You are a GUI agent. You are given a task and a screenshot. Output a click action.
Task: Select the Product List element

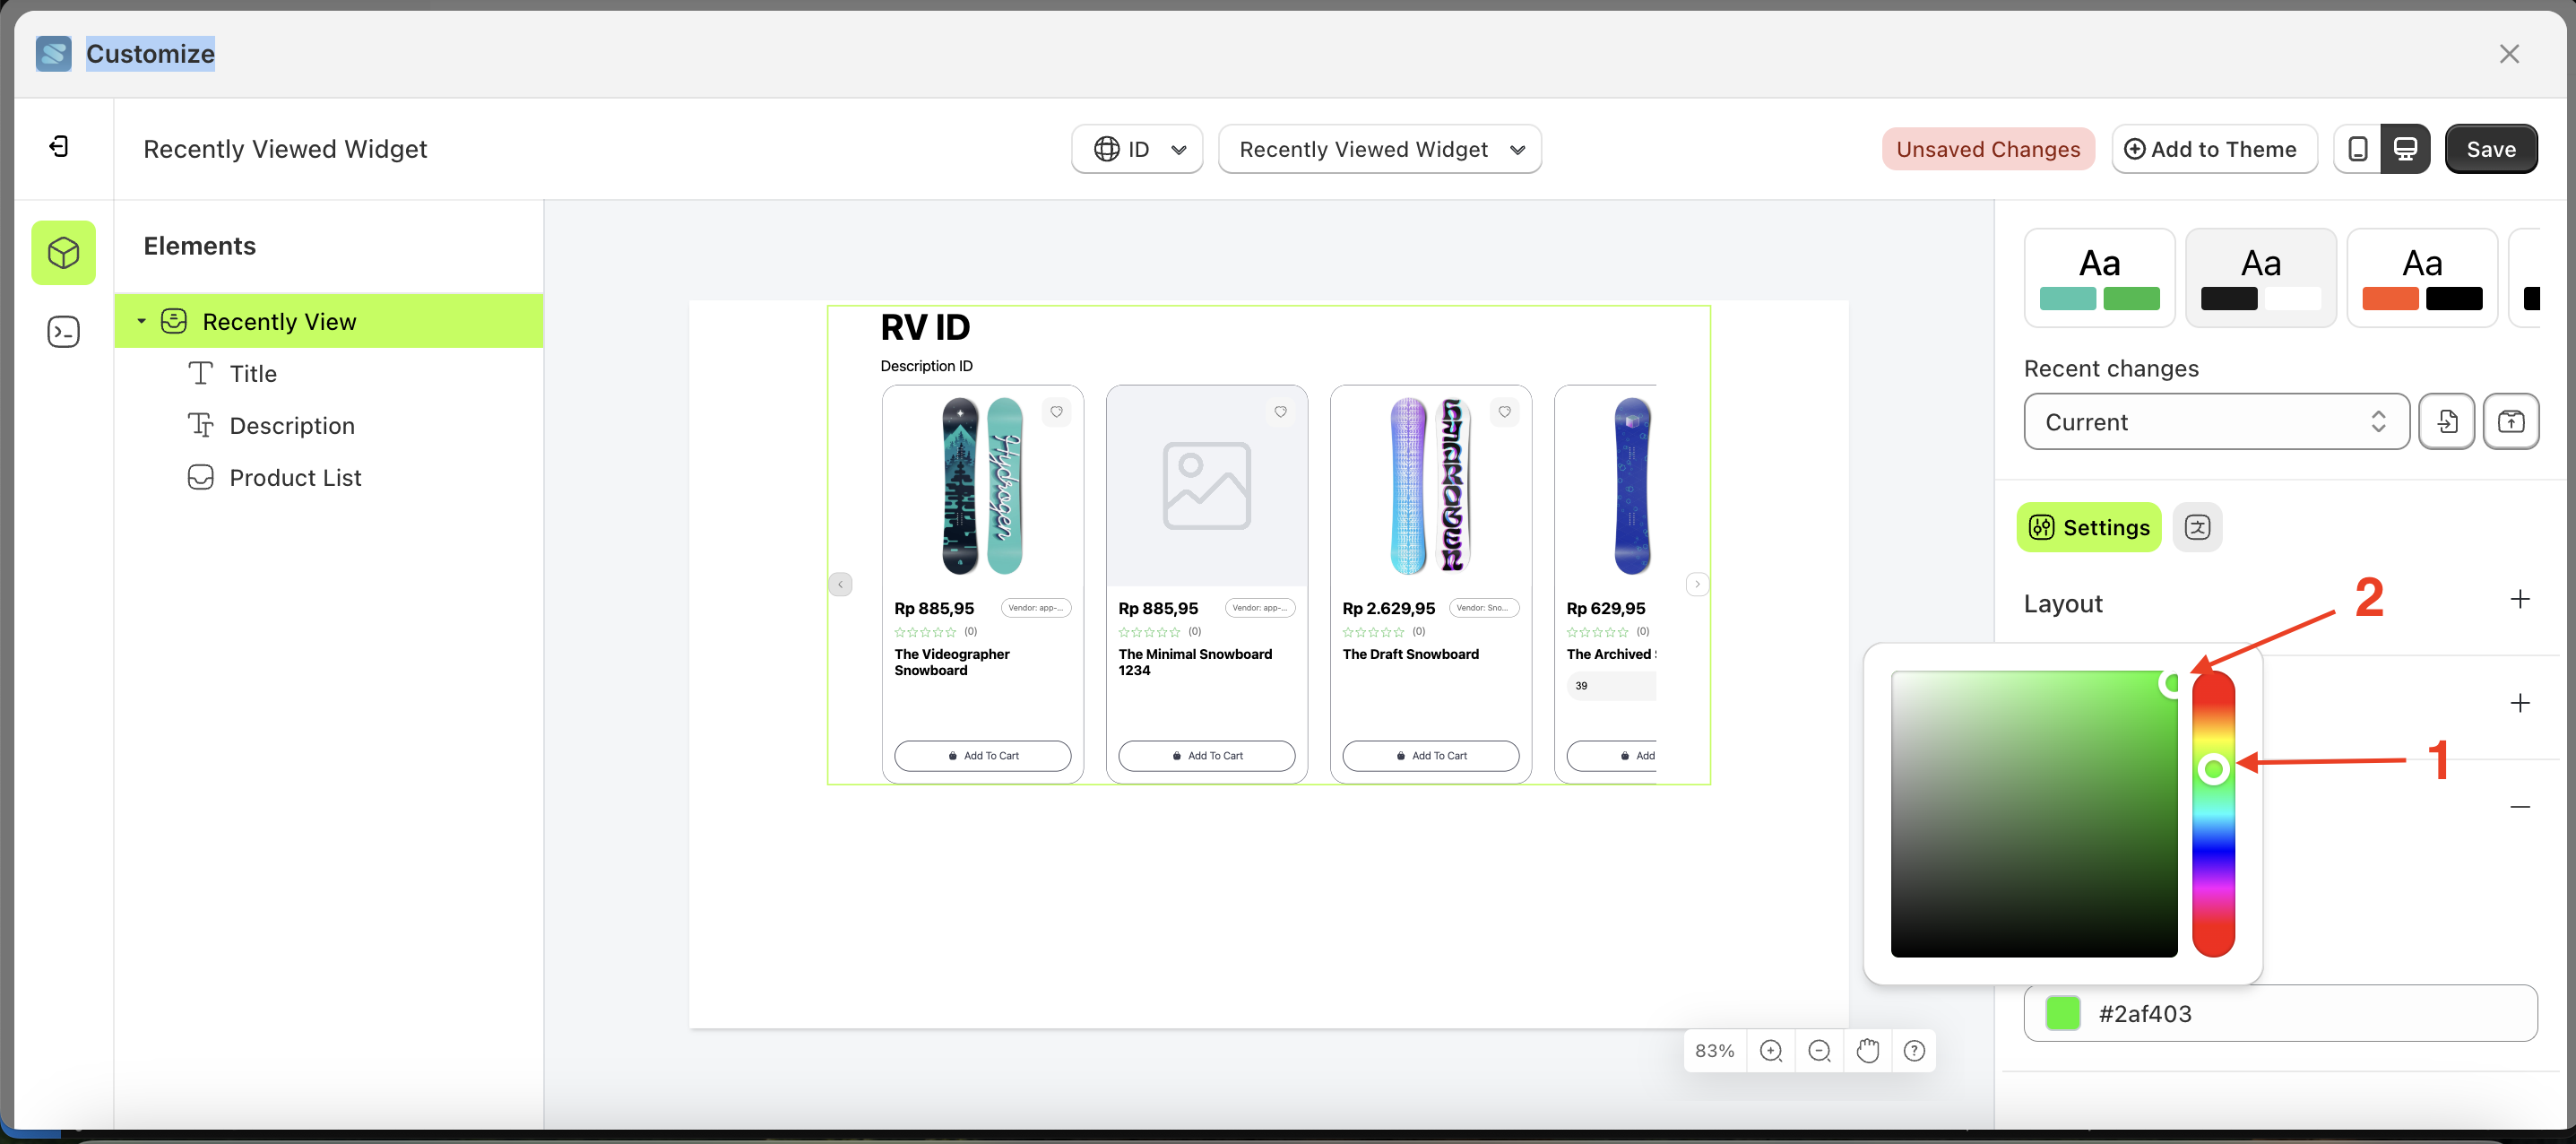click(294, 477)
